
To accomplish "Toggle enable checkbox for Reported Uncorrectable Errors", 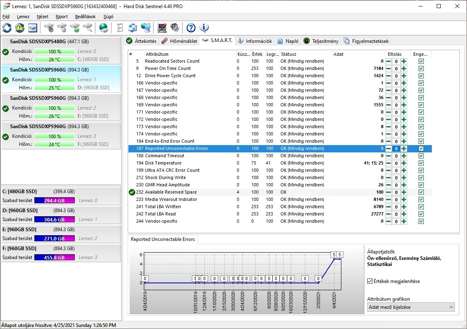I will coord(421,148).
